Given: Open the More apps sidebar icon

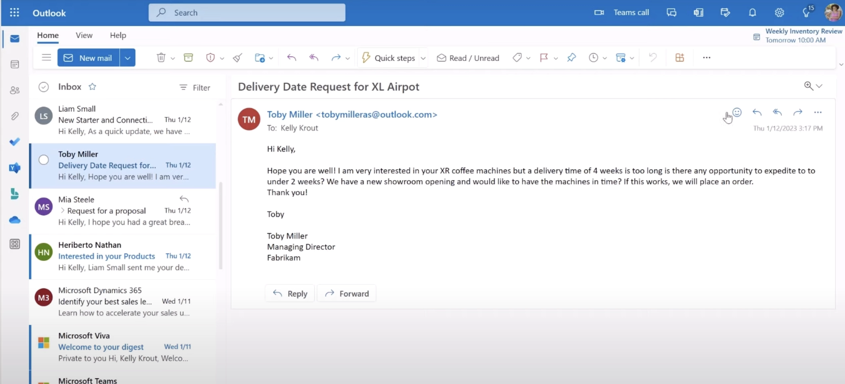Looking at the screenshot, I should pos(15,244).
